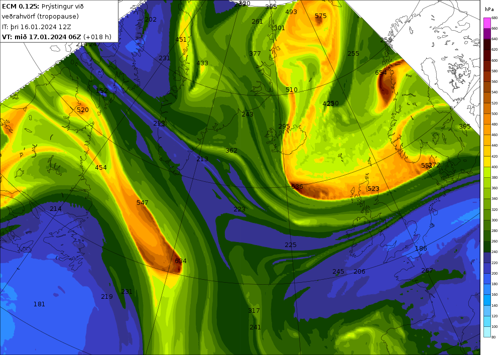This screenshot has width=502, height=355.
Task: Click the map value 206
Action: 359,272
